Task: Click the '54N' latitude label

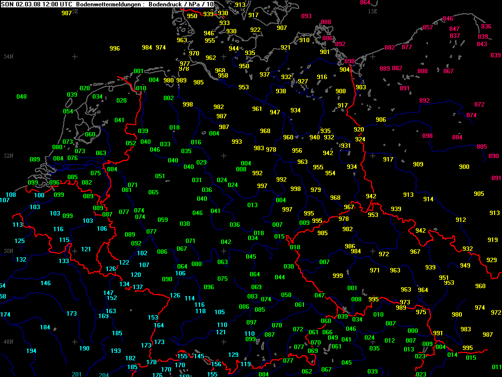Action: coord(8,57)
